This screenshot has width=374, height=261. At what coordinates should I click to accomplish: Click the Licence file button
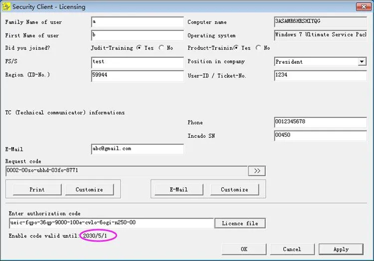240,223
